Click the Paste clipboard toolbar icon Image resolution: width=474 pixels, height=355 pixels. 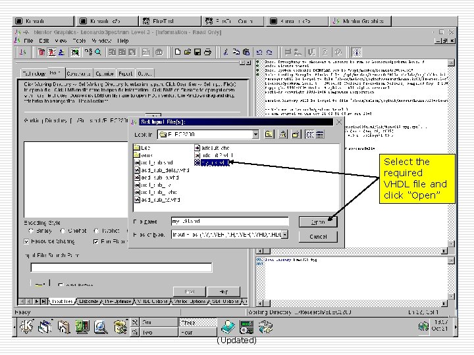(x=246, y=52)
